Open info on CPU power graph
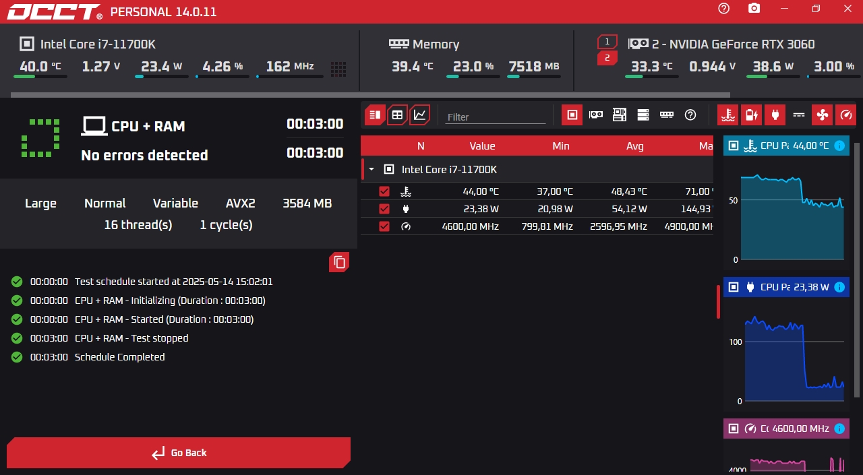 (x=839, y=287)
